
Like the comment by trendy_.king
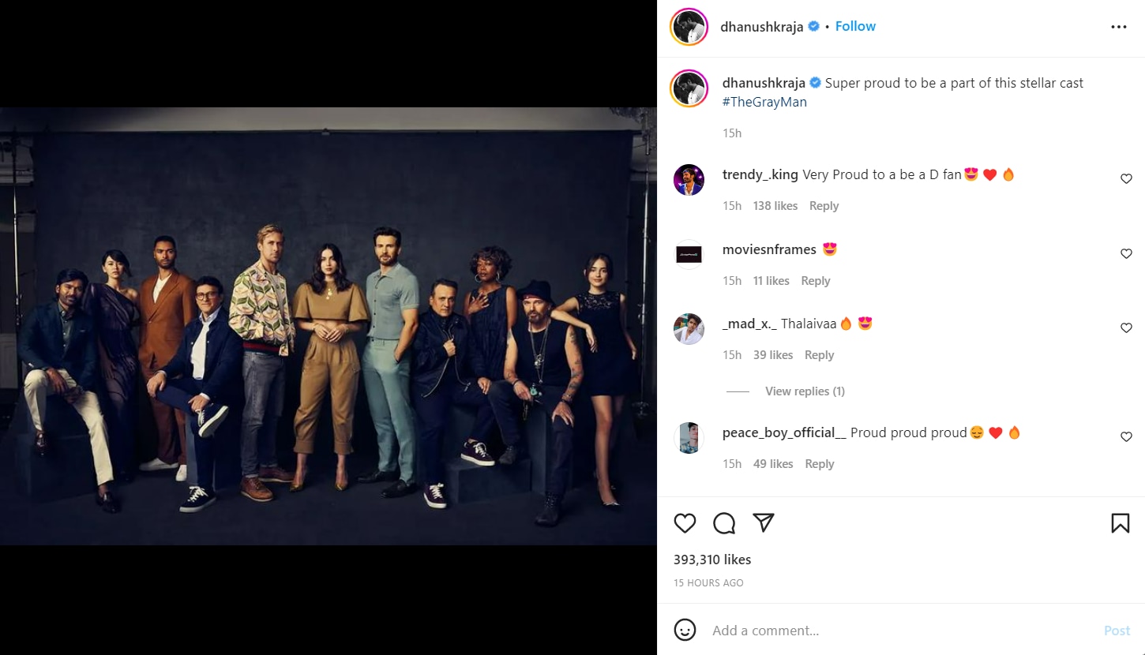(x=1127, y=179)
